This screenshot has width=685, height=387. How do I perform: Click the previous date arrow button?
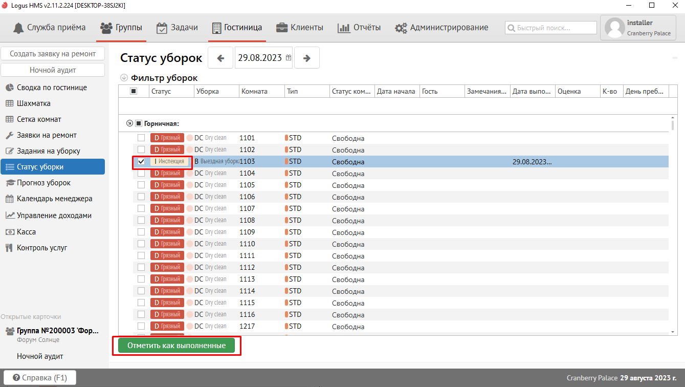(x=220, y=58)
